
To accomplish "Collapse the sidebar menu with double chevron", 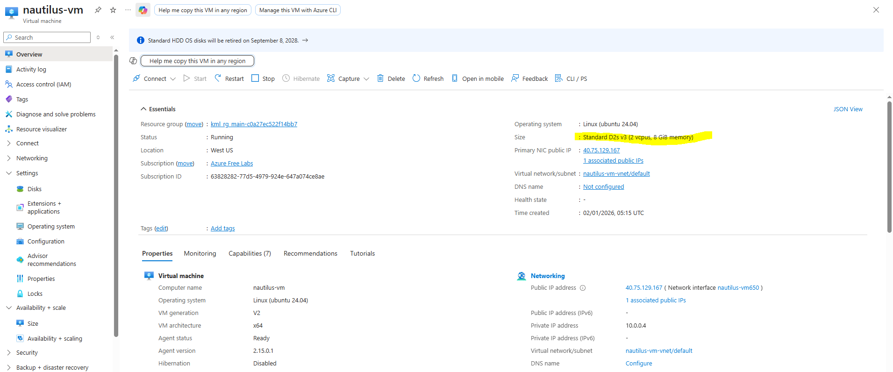I will 112,37.
